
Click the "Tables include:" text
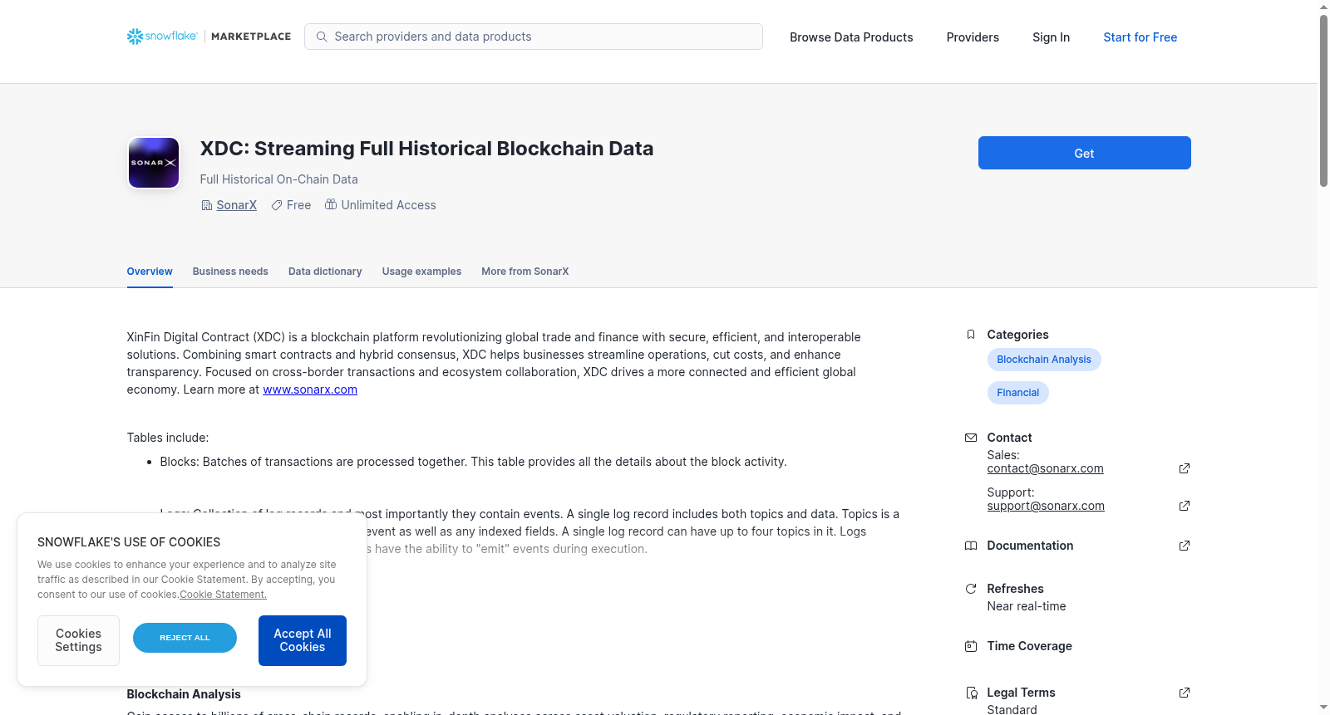168,438
